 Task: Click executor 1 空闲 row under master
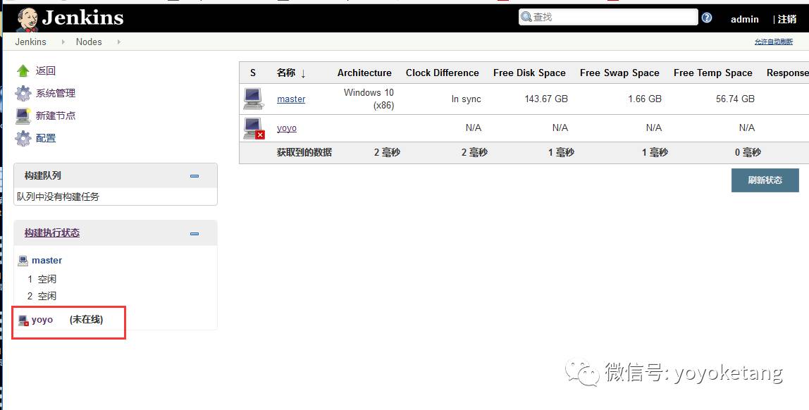pos(42,279)
